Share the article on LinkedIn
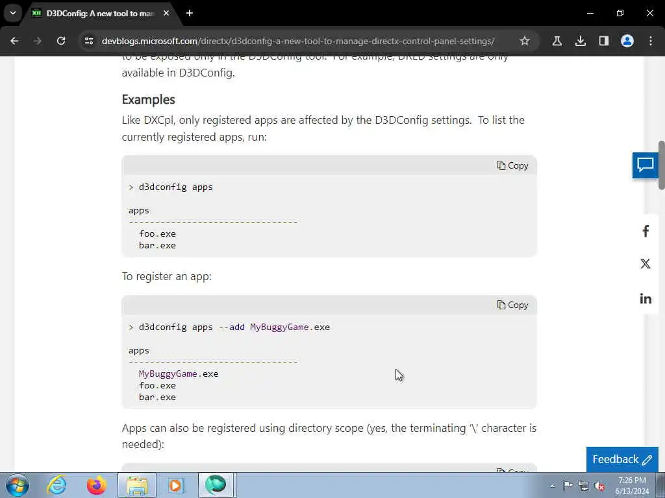665x498 pixels. pos(645,298)
